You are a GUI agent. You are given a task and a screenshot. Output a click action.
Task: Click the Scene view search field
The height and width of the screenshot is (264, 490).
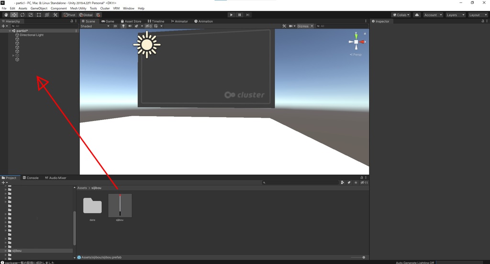pos(341,26)
